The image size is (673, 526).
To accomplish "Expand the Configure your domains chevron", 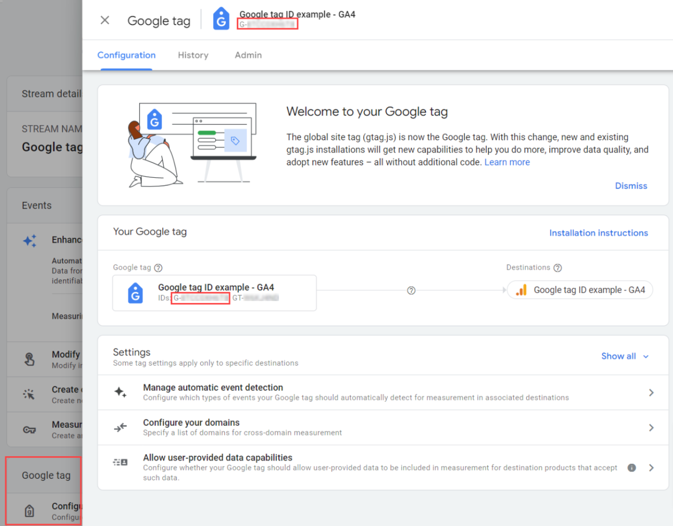I will [x=651, y=427].
